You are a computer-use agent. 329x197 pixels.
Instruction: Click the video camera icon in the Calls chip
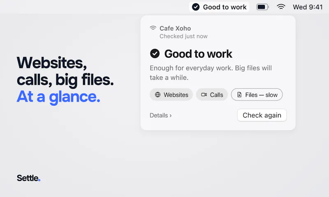click(204, 95)
